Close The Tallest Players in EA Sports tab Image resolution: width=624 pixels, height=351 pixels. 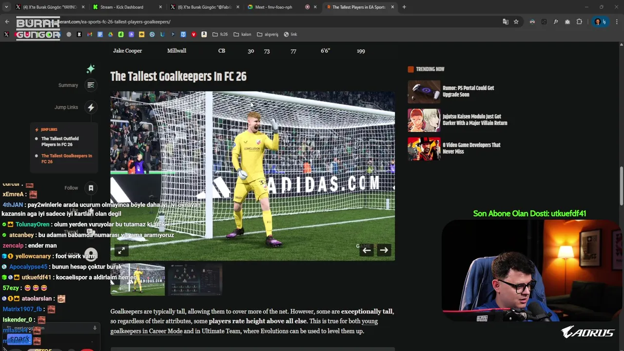tap(392, 7)
